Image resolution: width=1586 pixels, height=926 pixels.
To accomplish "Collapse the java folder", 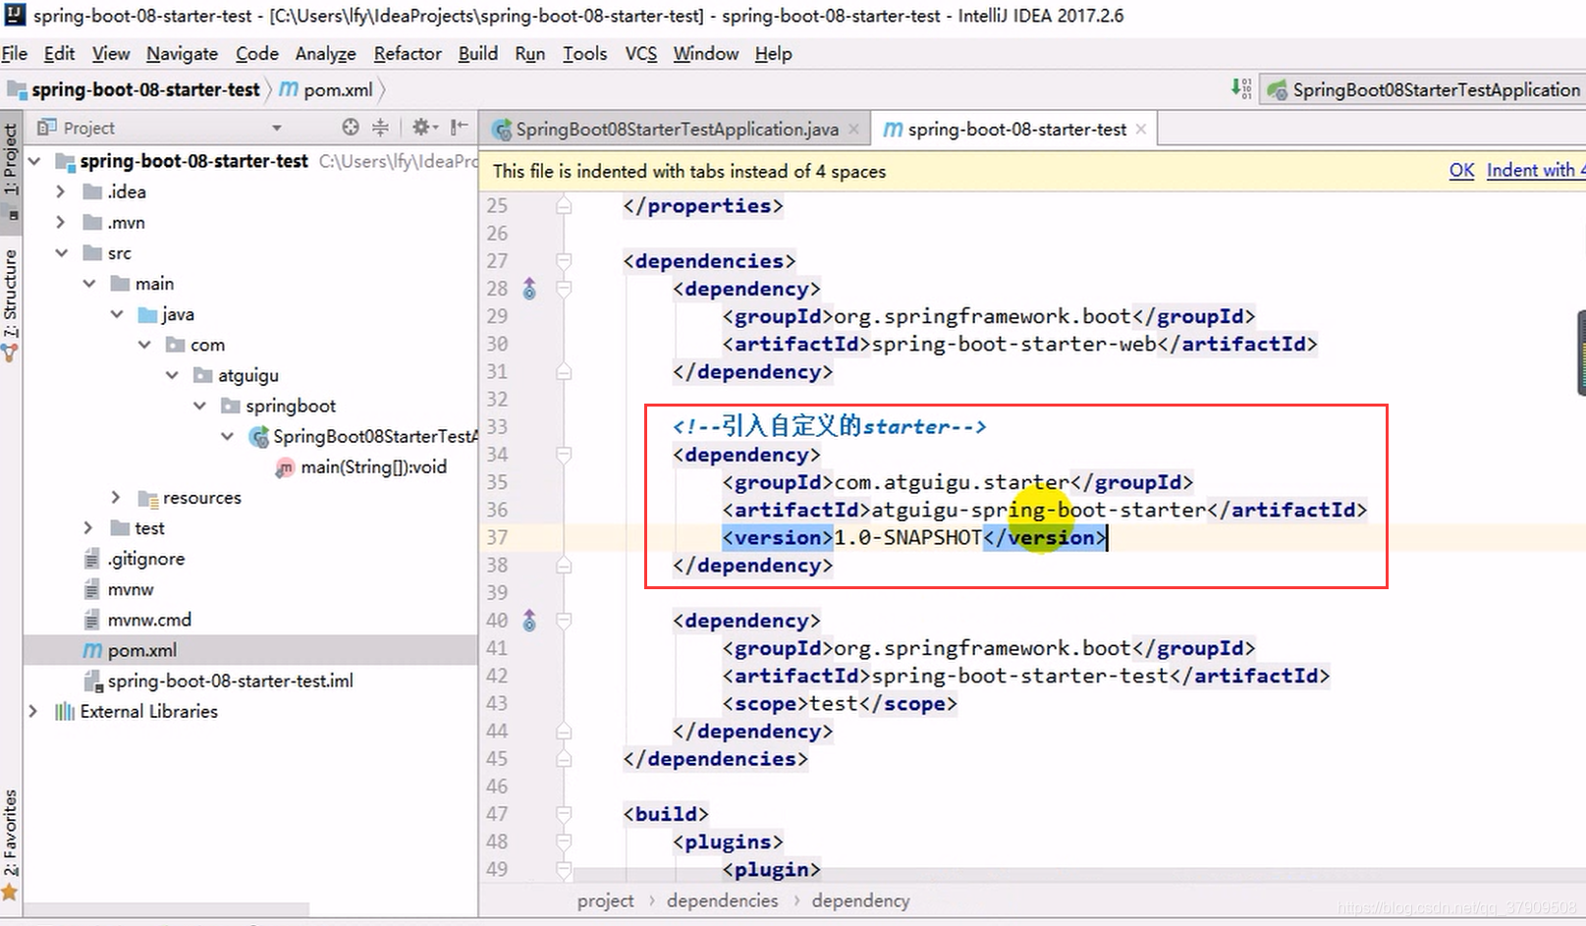I will click(x=117, y=314).
